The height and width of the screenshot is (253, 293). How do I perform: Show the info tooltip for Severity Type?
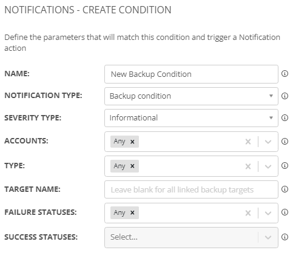coord(285,117)
